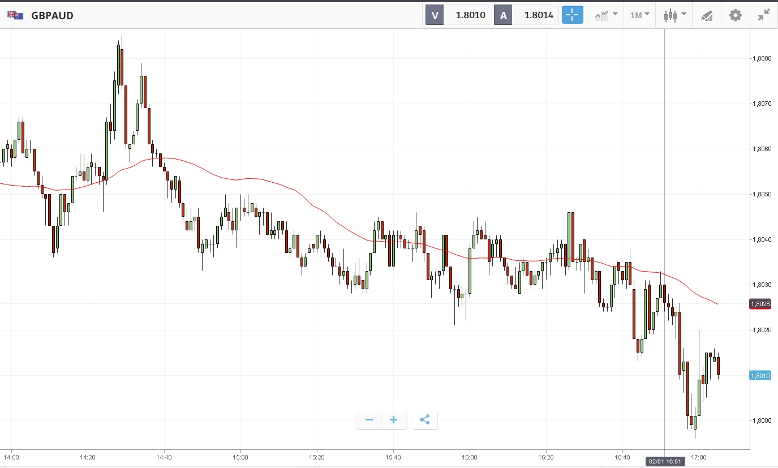Click the 14:00 time axis label
Viewport: 778px width, 468px height.
click(x=11, y=457)
